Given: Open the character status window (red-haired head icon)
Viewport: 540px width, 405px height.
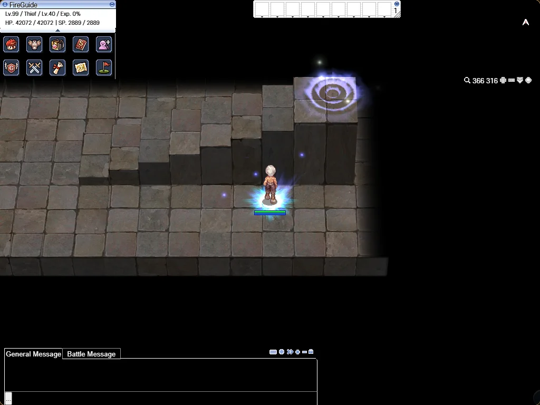Looking at the screenshot, I should (12, 44).
